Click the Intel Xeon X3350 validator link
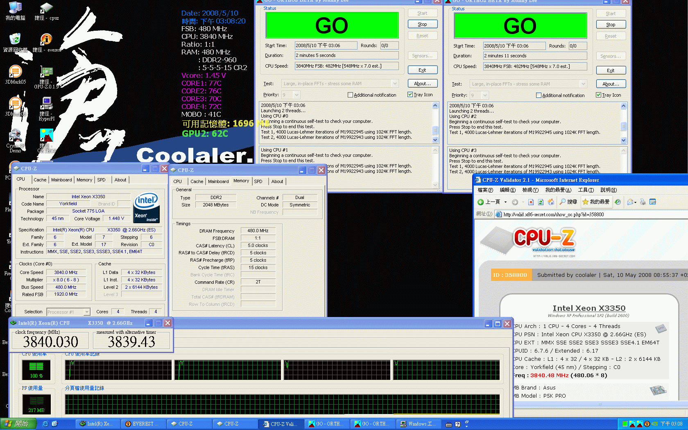The image size is (688, 430). 589,308
